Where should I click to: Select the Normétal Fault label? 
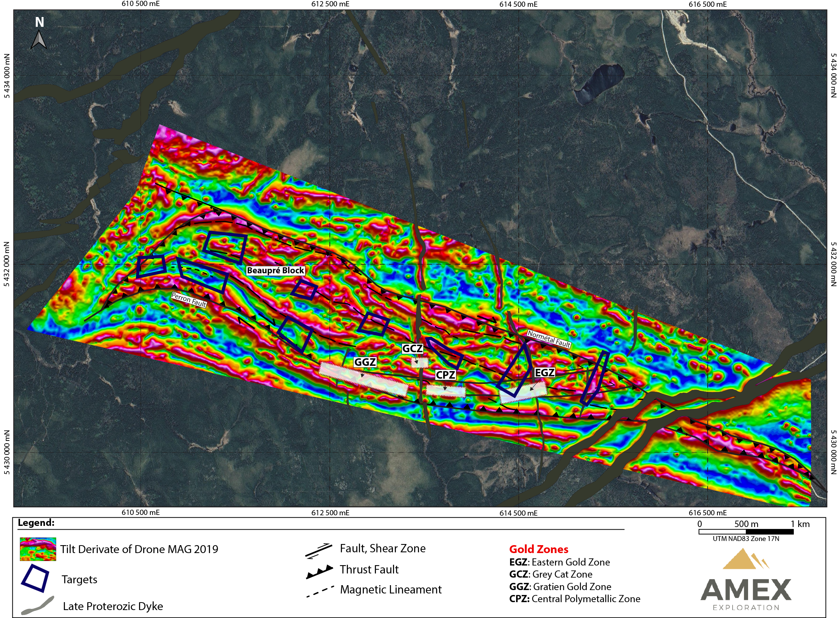point(549,339)
